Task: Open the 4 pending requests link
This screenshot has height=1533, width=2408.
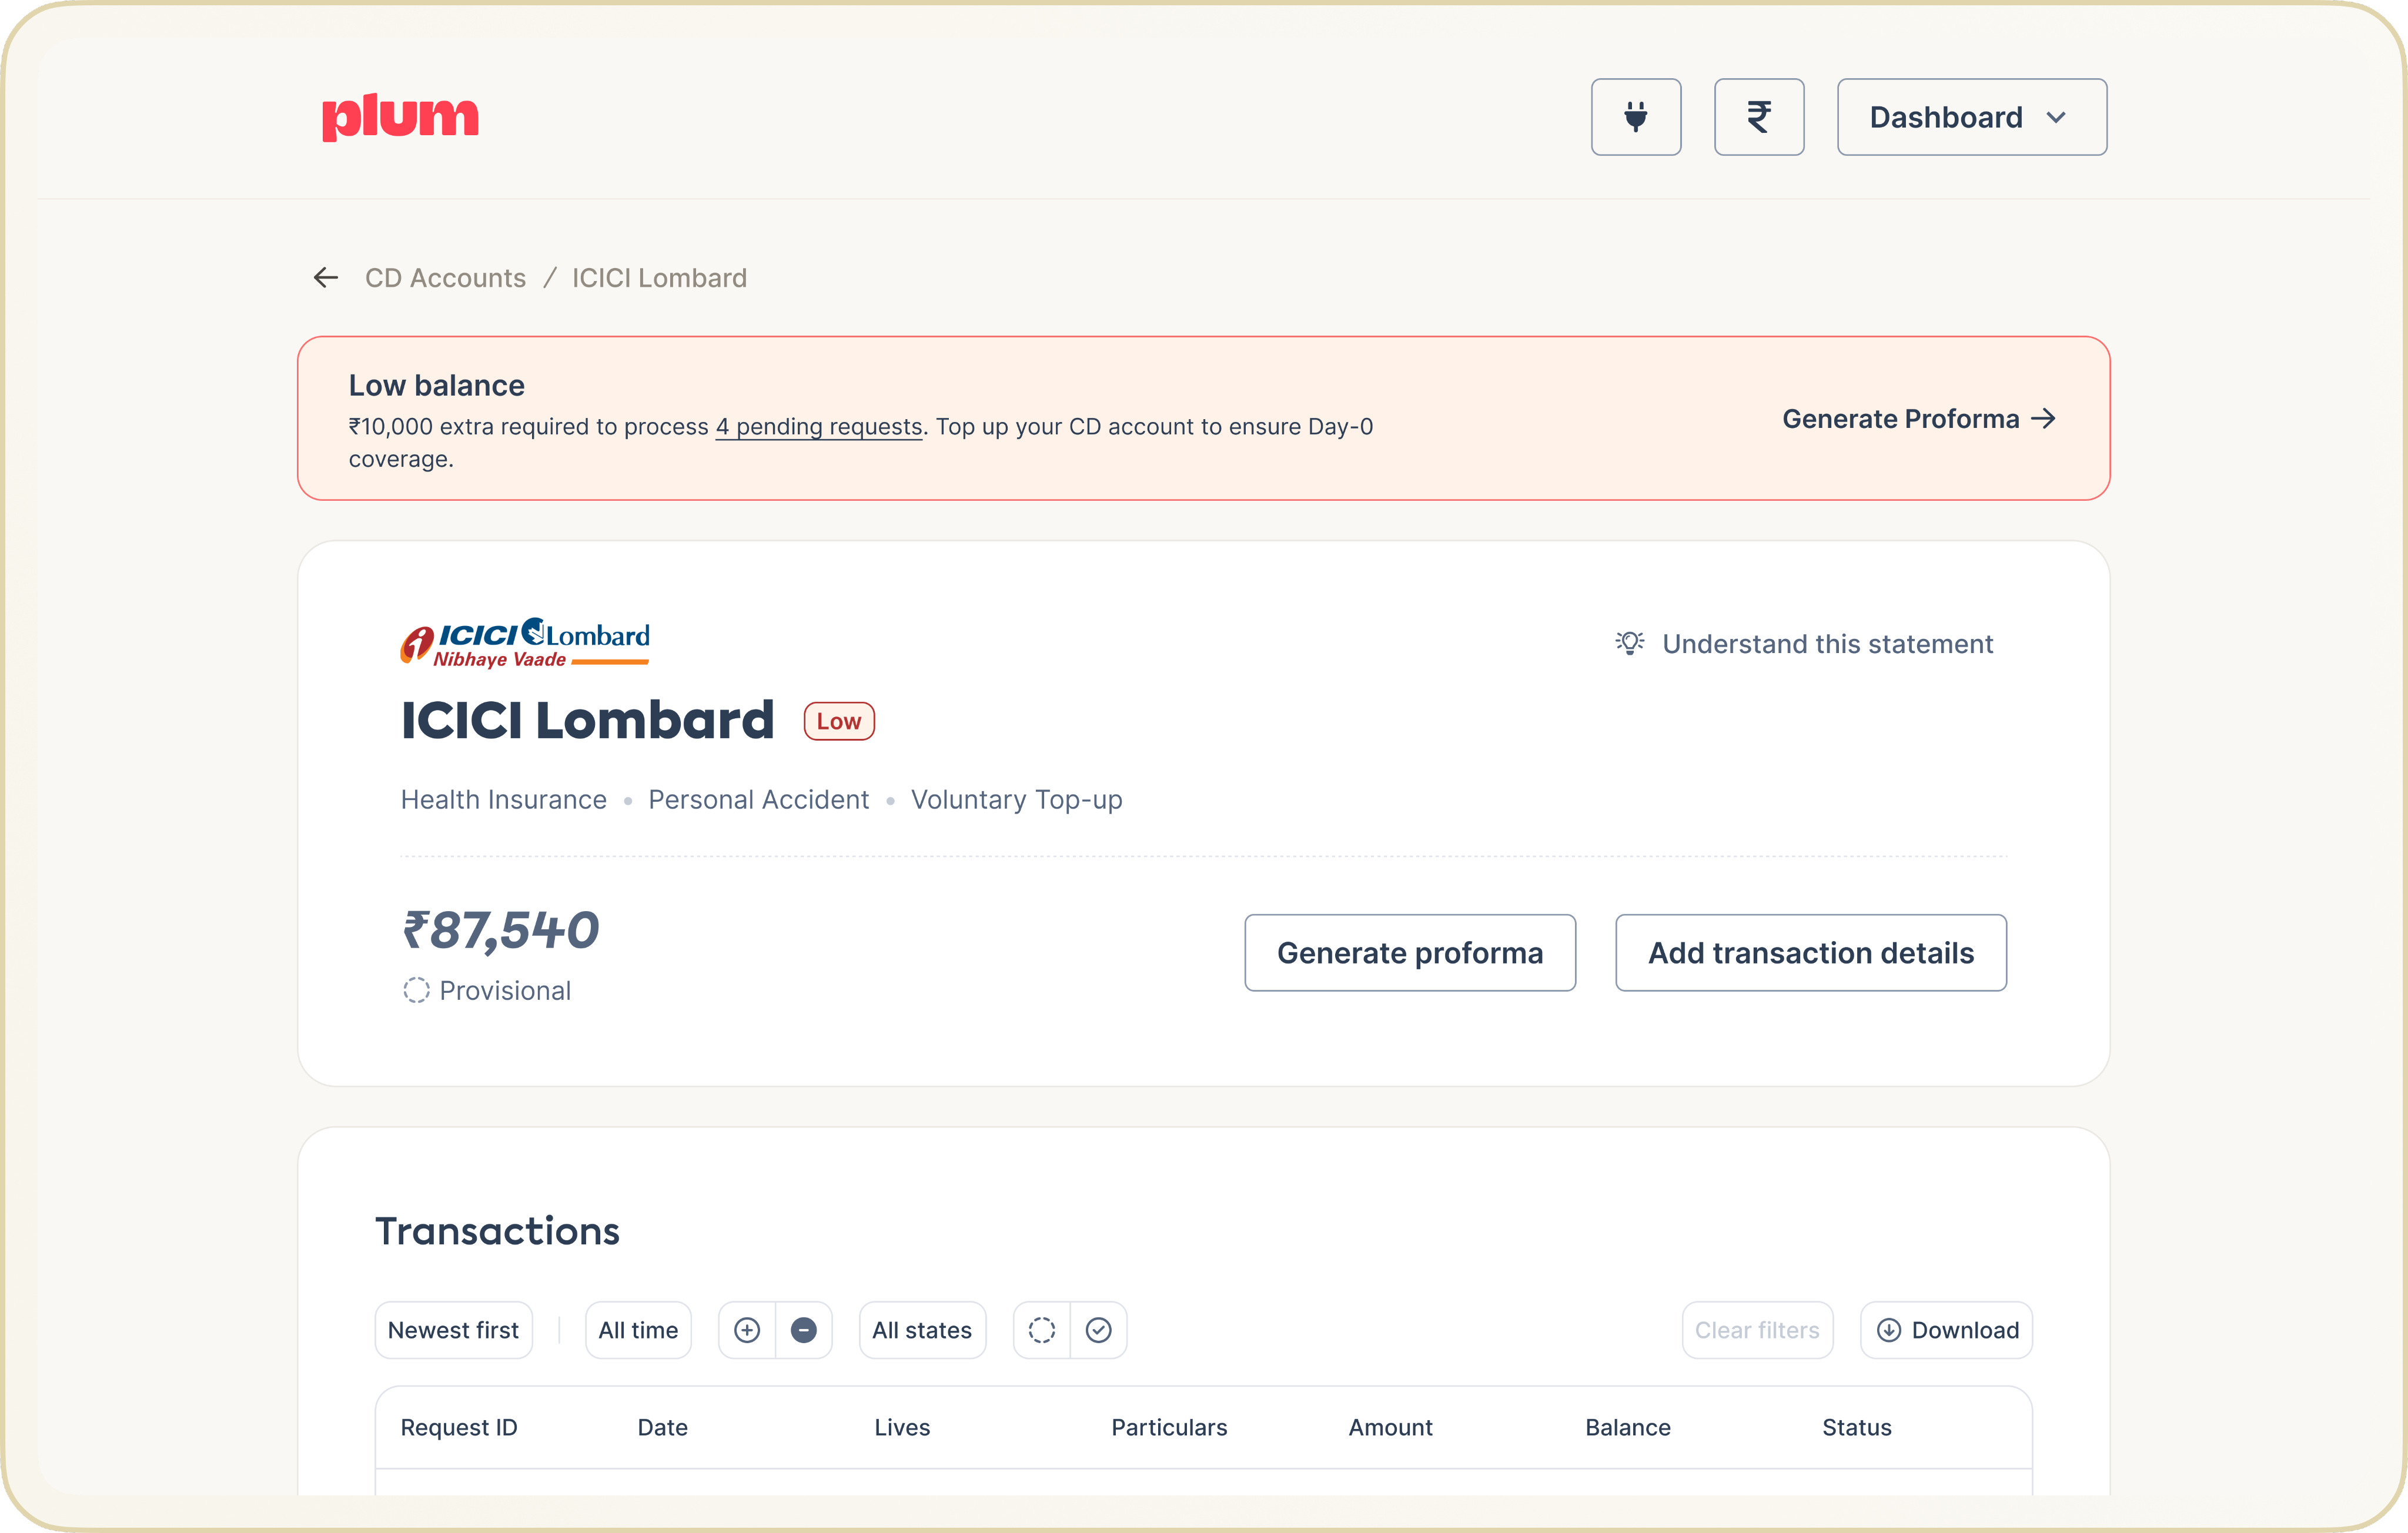Action: point(818,427)
